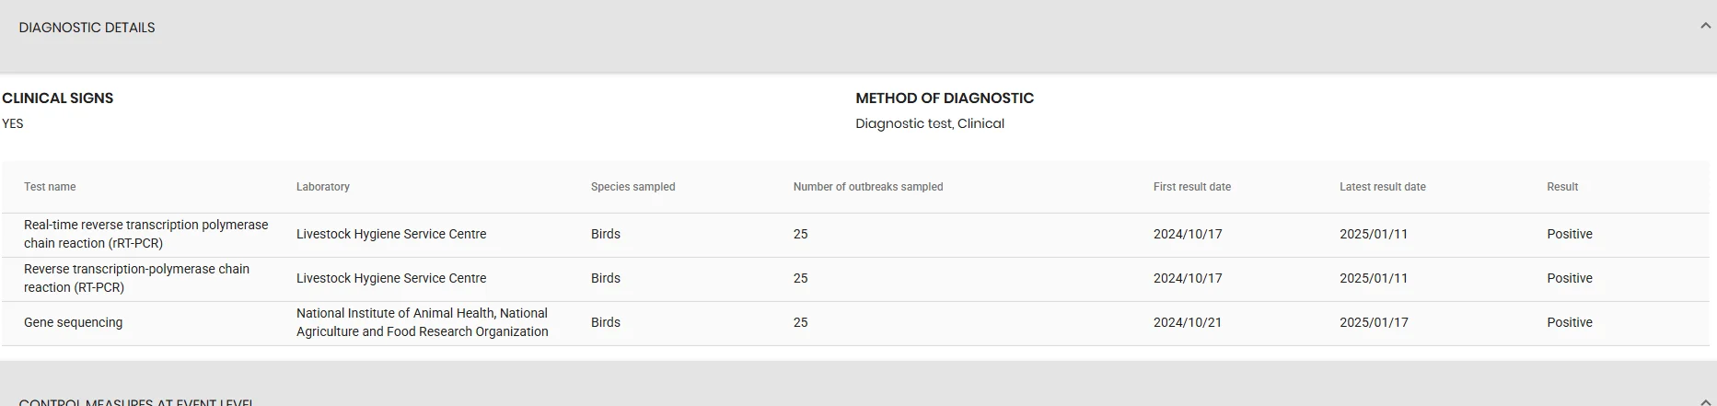Select the RT-PCR test name cell
Image resolution: width=1717 pixels, height=406 pixels.
[137, 278]
